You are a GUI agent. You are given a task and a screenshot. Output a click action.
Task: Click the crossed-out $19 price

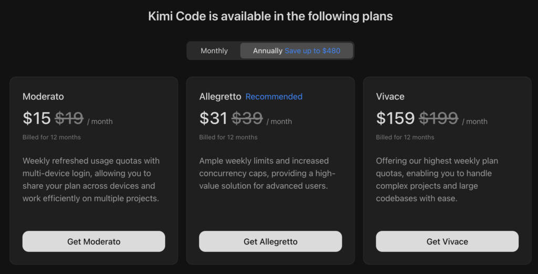pos(69,118)
